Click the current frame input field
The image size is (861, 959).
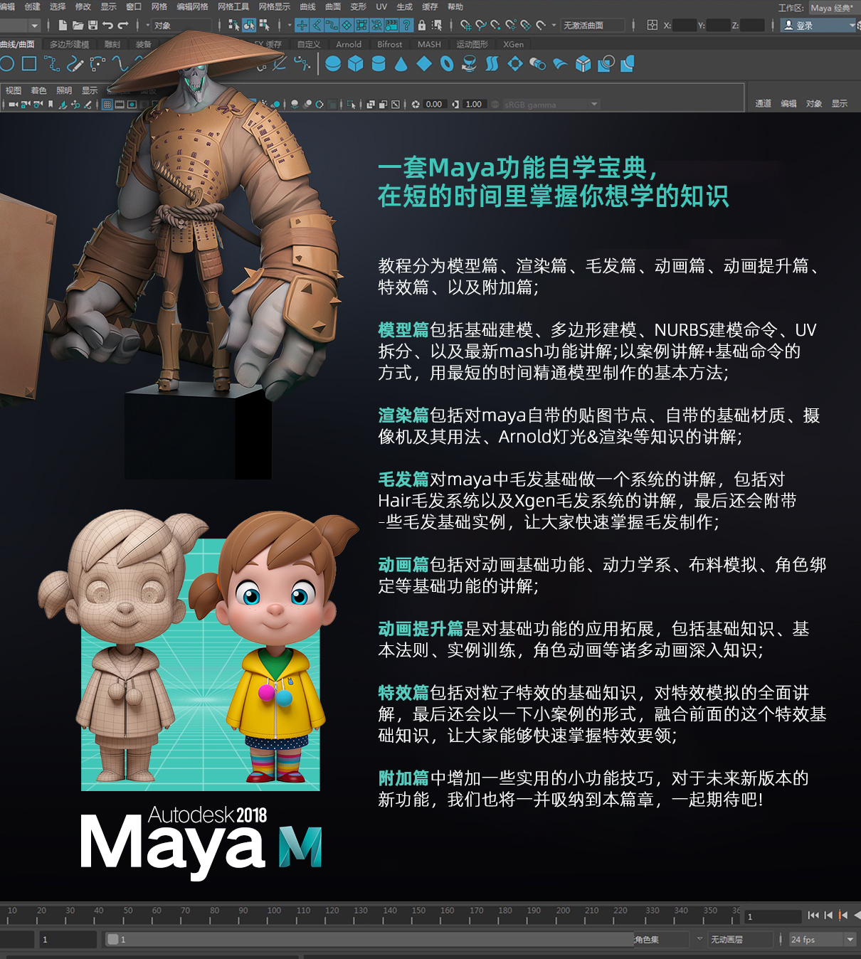[773, 916]
